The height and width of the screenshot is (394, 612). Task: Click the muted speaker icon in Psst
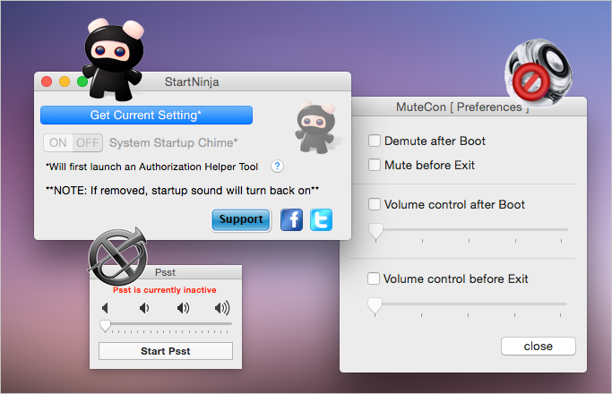tap(105, 308)
